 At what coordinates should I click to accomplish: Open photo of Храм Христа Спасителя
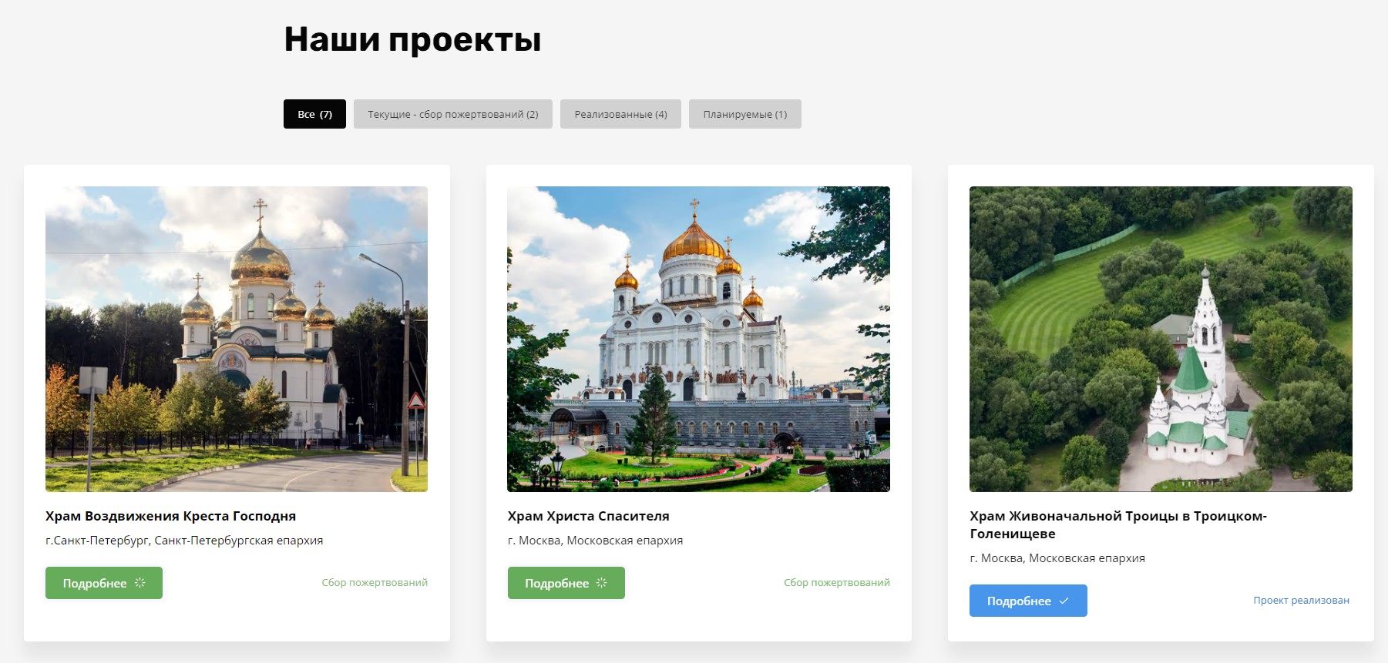point(698,339)
